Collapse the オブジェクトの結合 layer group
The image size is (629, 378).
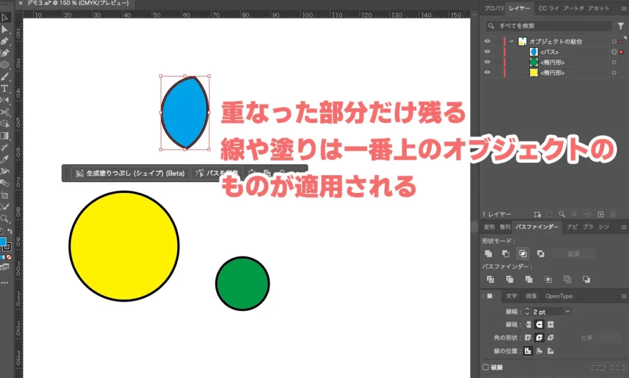pos(512,42)
